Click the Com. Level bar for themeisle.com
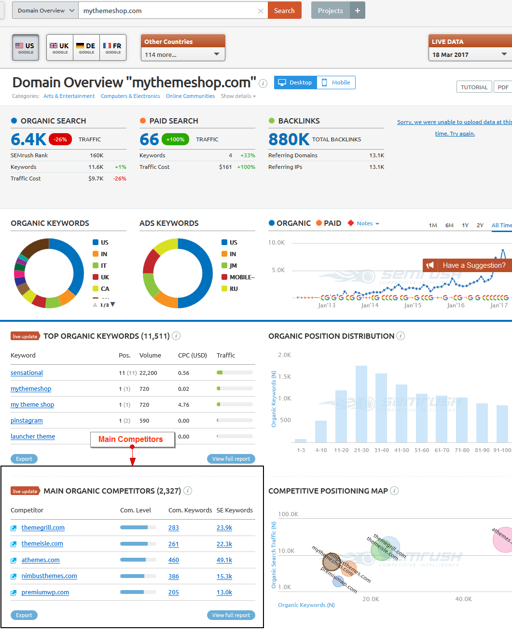The image size is (512, 633). (x=138, y=544)
